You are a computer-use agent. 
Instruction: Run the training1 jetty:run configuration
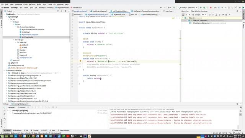pos(201,8)
